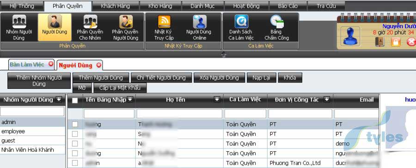This screenshot has width=416, height=168.
Task: Click the address book icon in notepad
Action: pyautogui.click(x=379, y=42)
